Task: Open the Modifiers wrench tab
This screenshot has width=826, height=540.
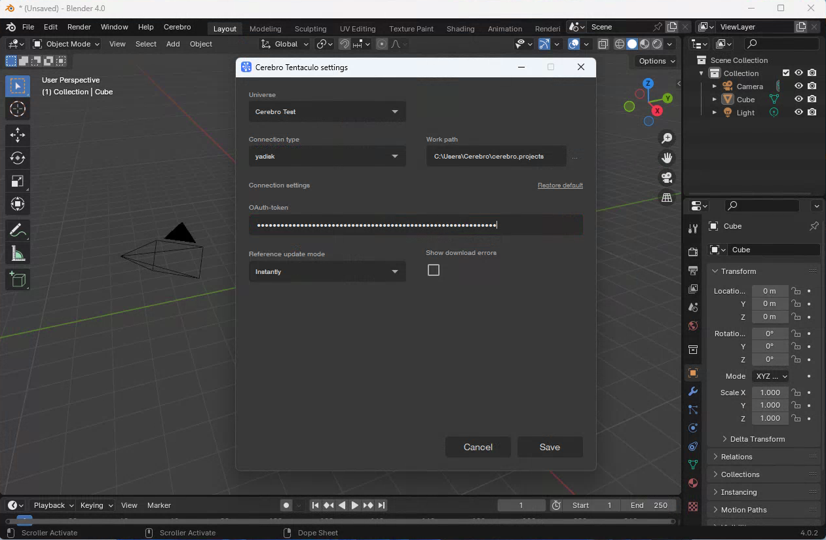Action: point(693,391)
